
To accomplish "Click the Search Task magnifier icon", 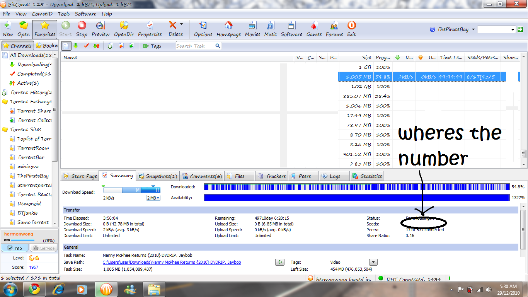I will coord(218,46).
